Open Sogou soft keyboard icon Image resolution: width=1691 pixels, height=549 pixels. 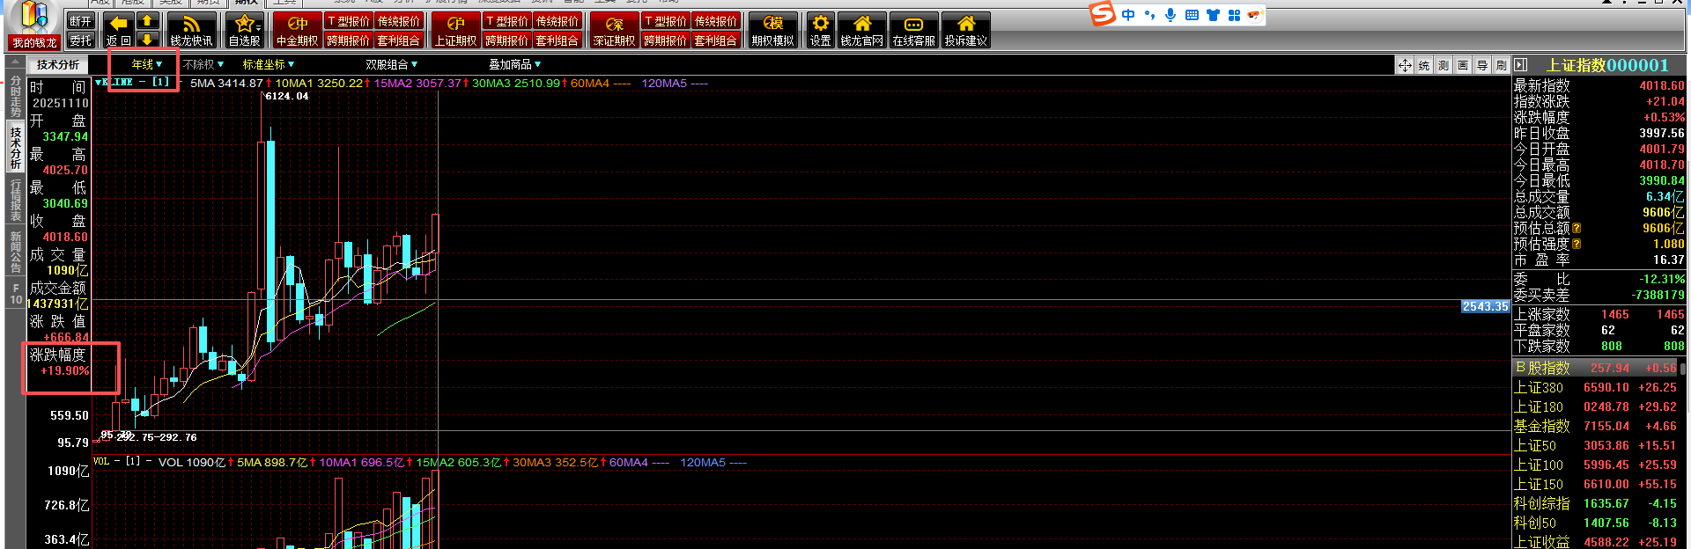[x=1192, y=15]
